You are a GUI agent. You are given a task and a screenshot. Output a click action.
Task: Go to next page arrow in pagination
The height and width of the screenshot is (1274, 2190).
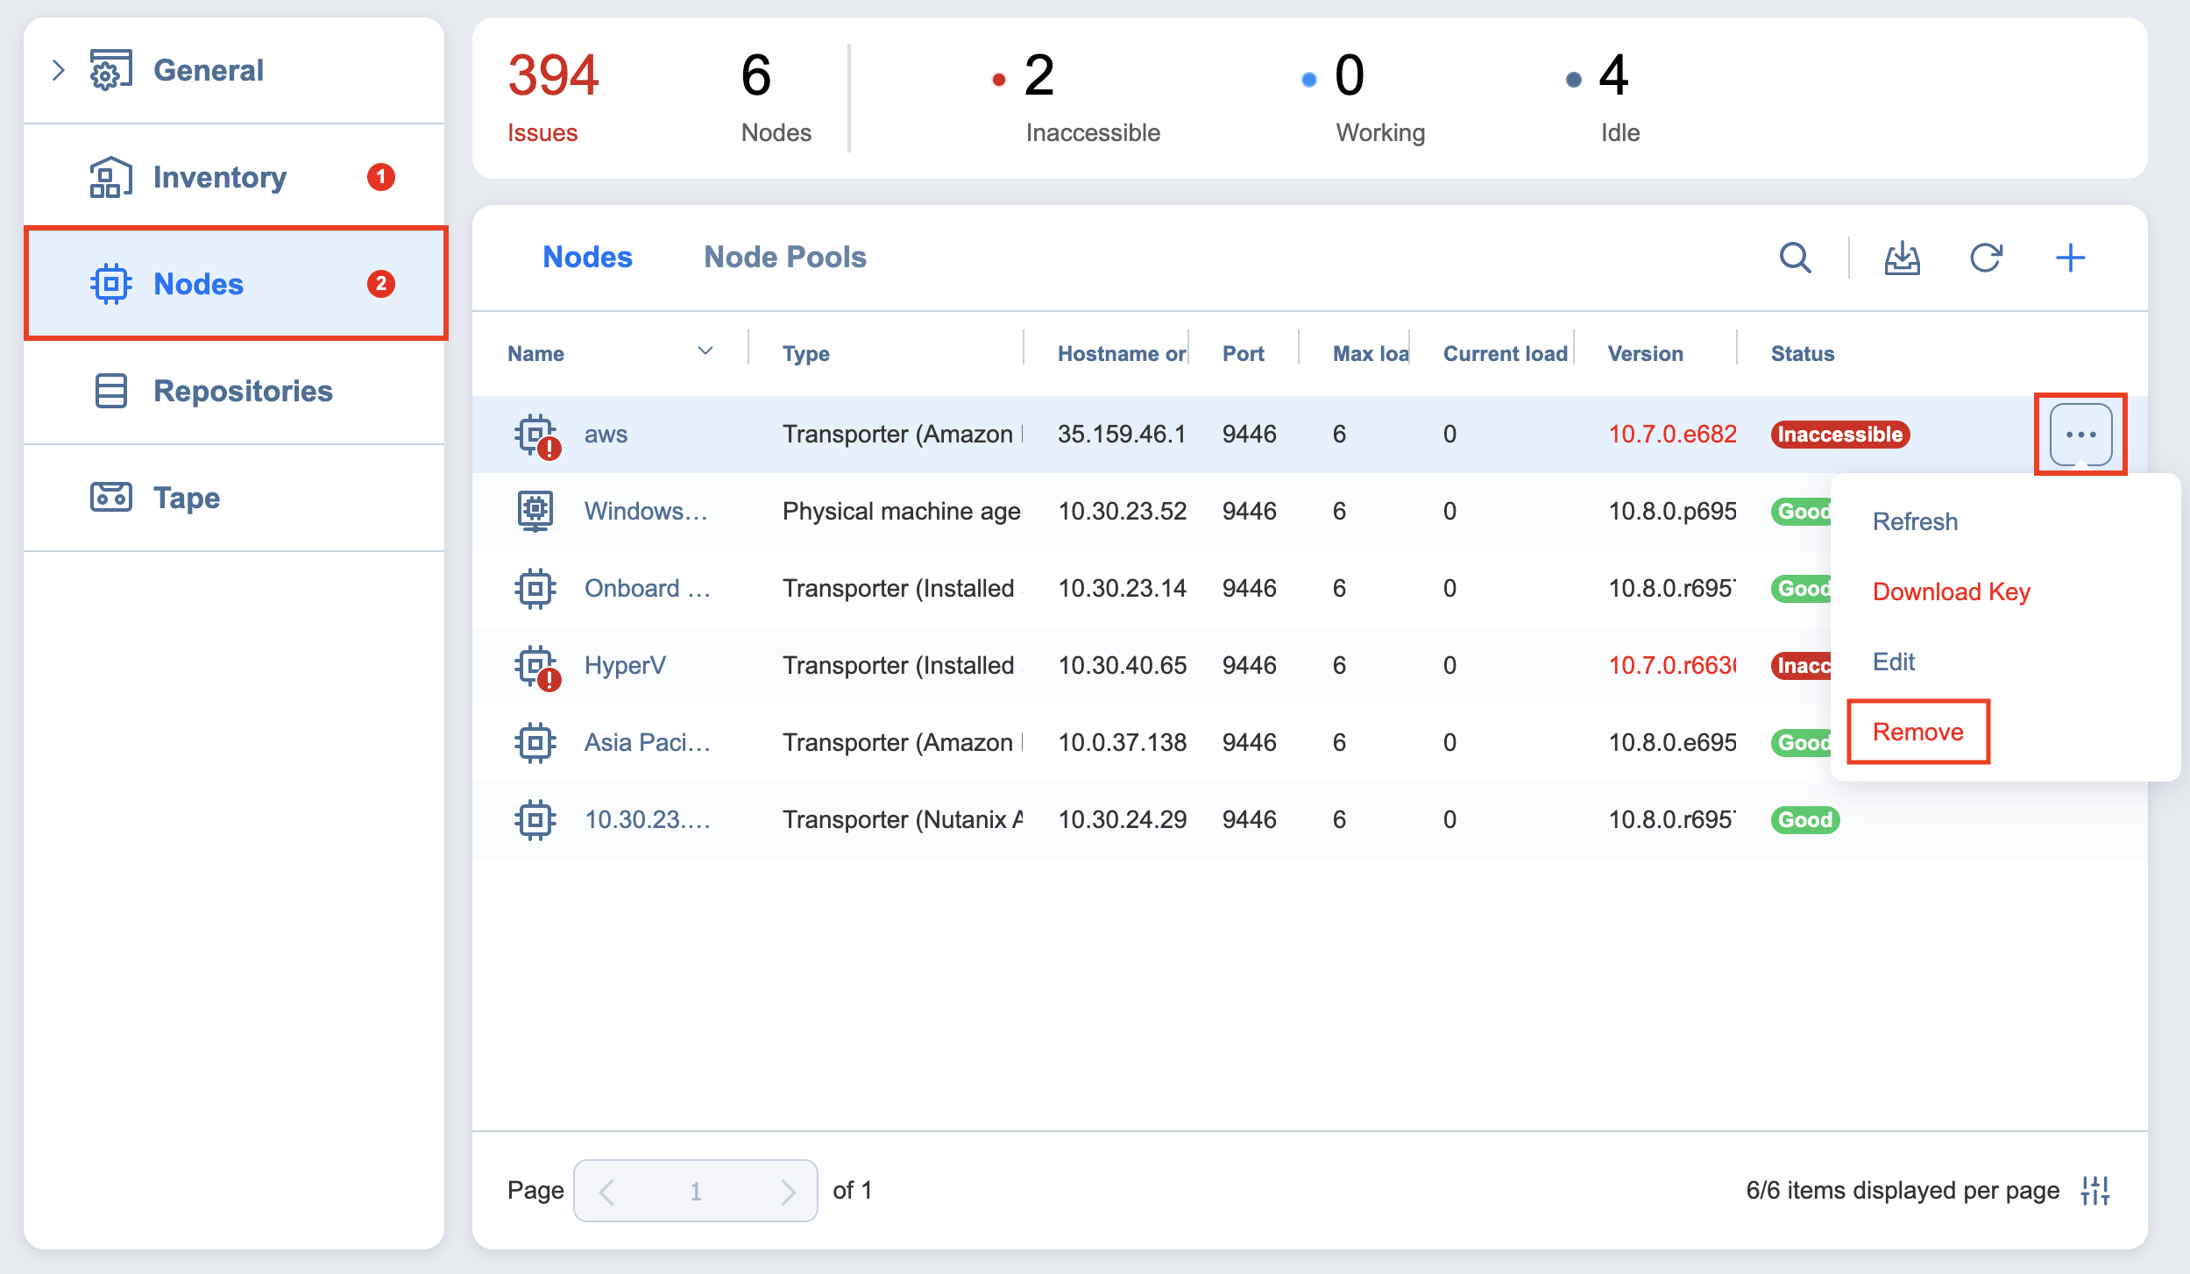(788, 1191)
